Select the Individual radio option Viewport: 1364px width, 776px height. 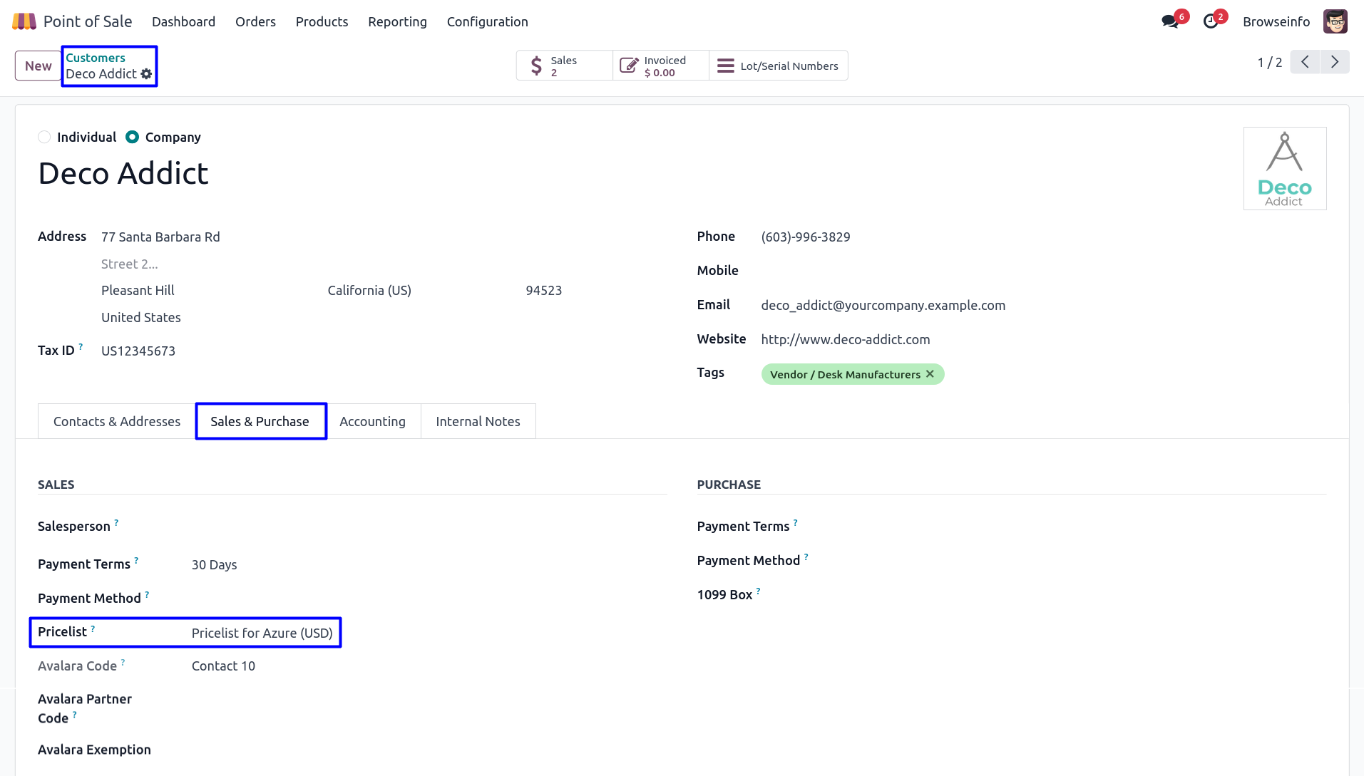click(44, 137)
